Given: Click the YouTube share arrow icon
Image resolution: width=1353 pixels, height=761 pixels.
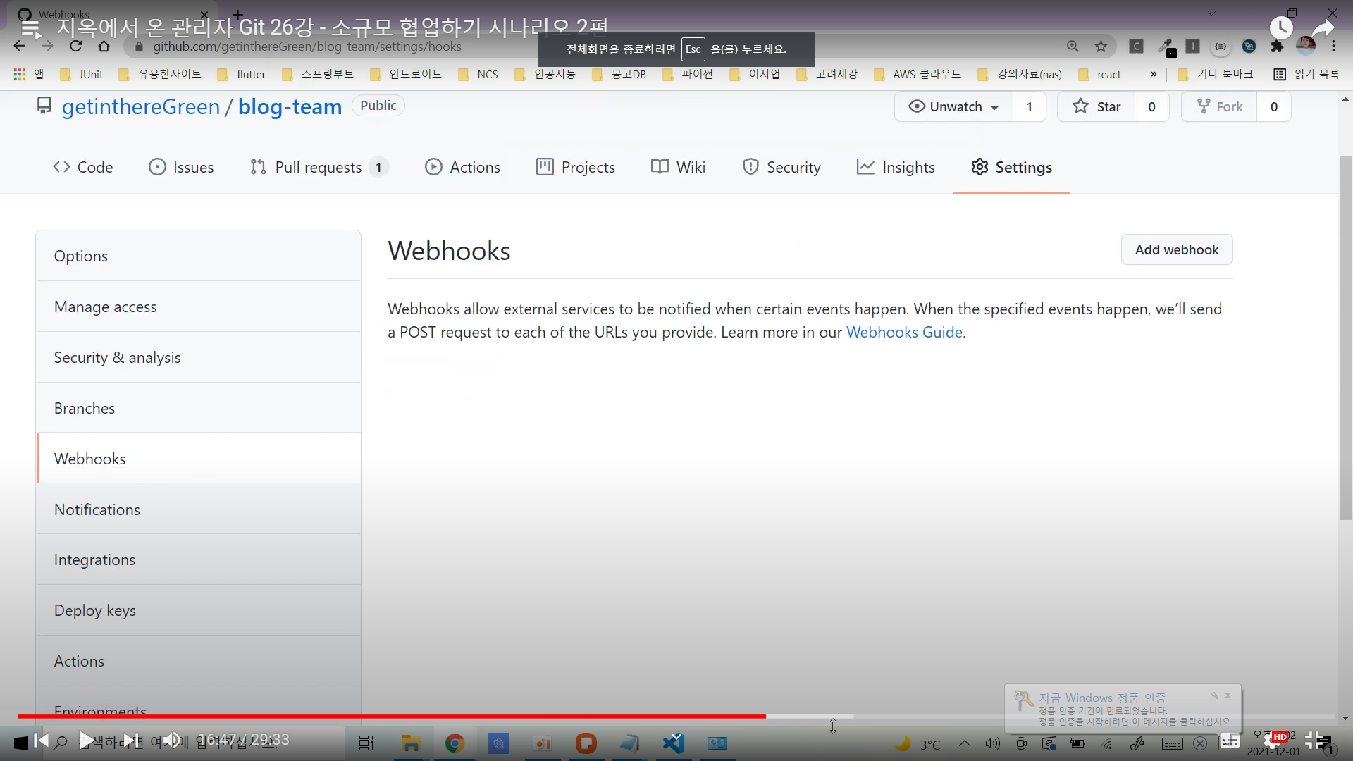Looking at the screenshot, I should click(1323, 28).
